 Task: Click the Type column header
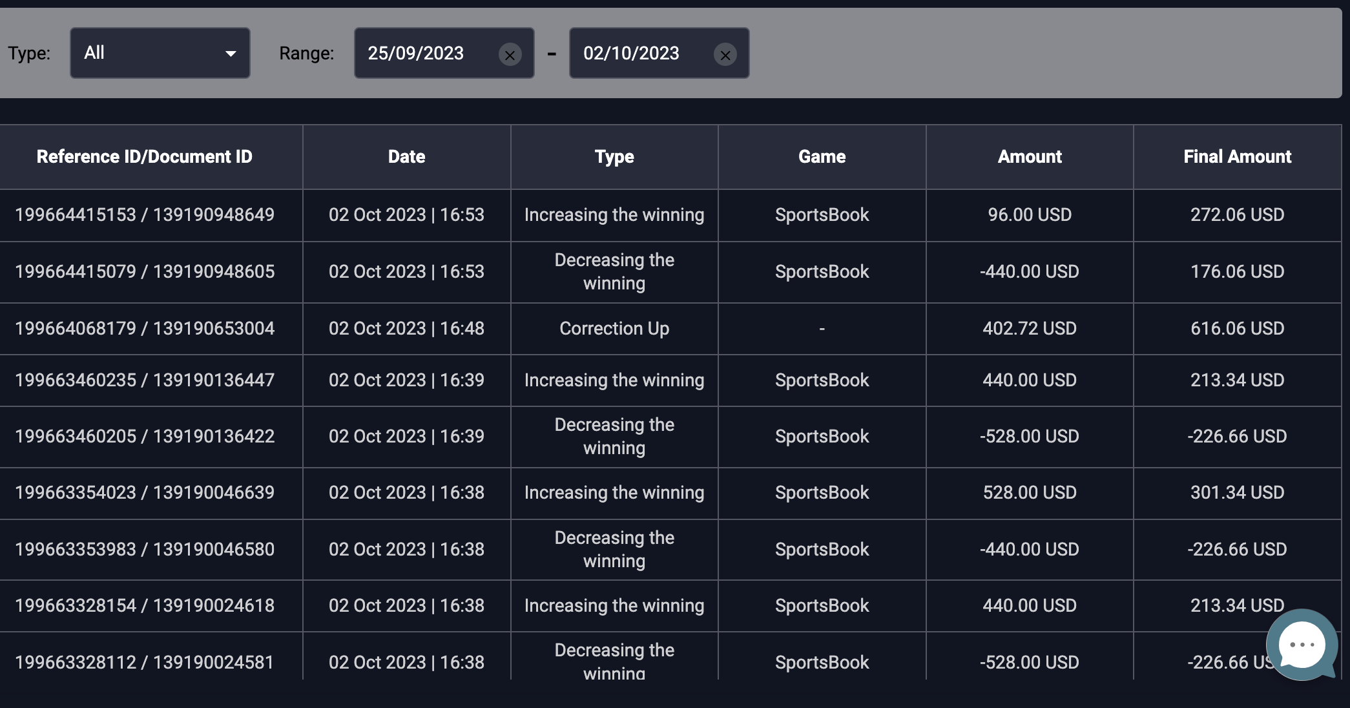[614, 156]
